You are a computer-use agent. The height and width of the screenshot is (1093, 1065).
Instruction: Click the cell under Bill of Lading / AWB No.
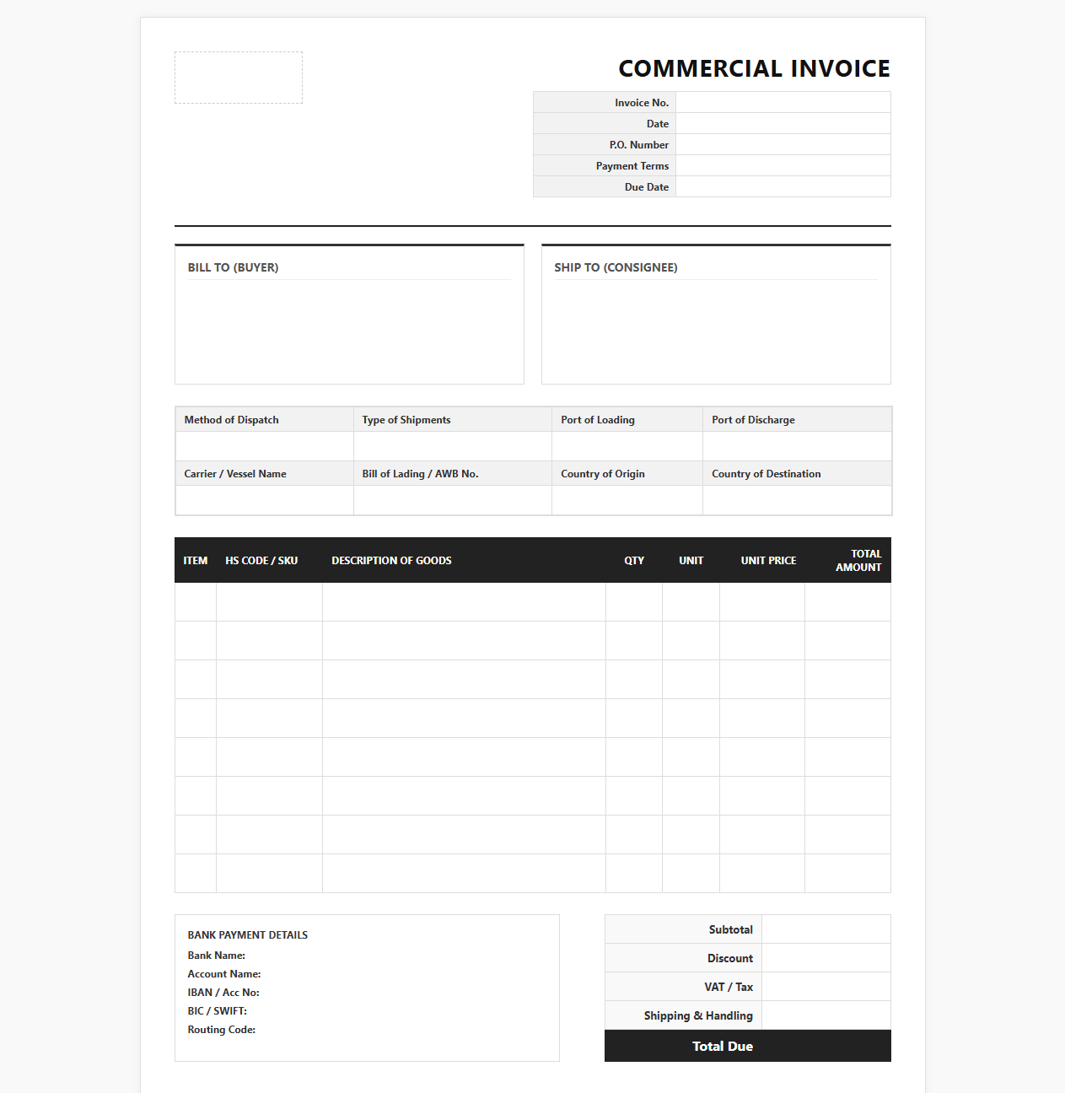[453, 500]
